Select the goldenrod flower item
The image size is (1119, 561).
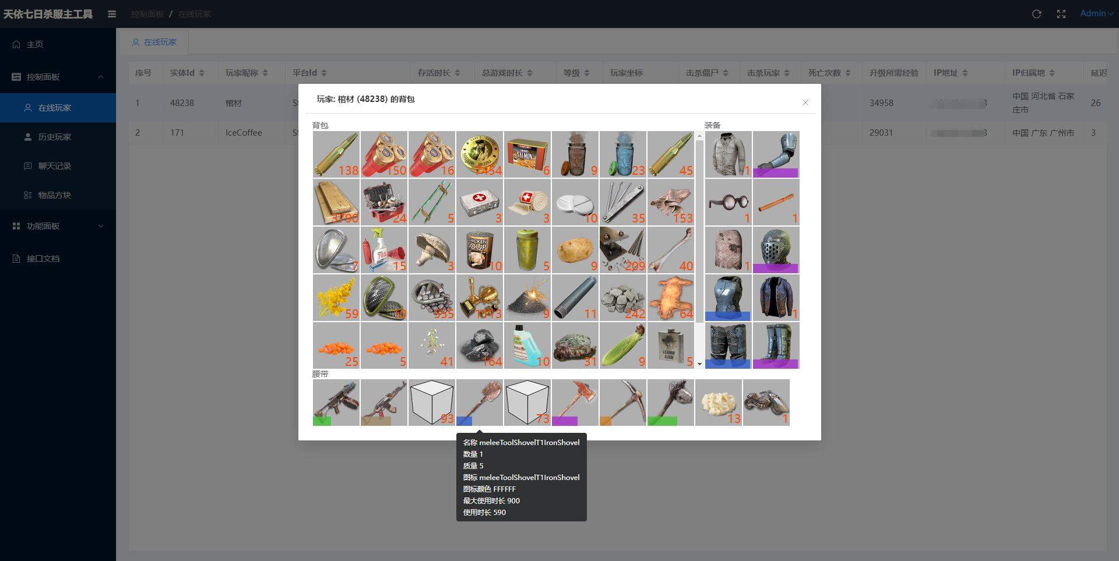336,298
